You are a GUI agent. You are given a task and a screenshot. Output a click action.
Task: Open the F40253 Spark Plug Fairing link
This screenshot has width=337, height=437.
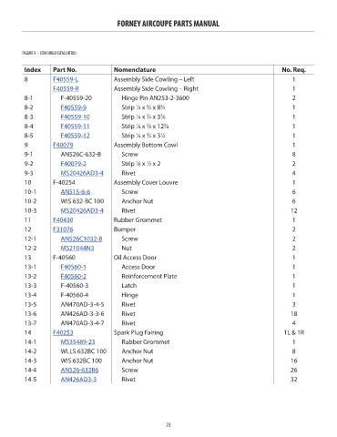(63, 333)
